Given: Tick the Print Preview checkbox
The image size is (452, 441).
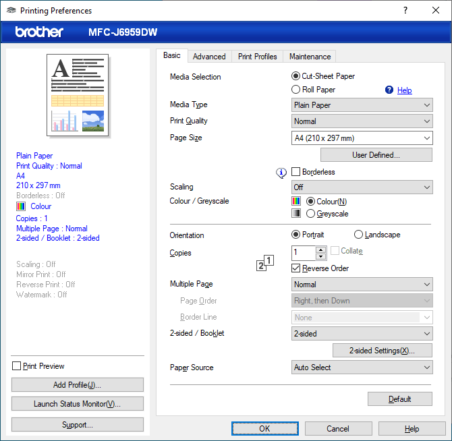Looking at the screenshot, I should [17, 366].
